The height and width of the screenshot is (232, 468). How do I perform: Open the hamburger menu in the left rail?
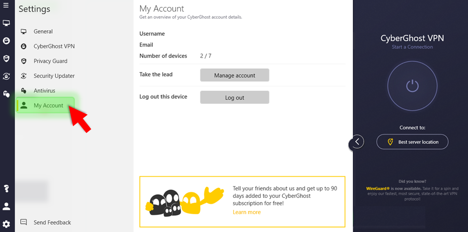(x=6, y=5)
